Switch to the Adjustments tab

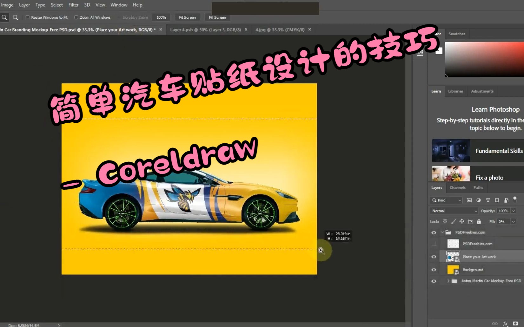coord(482,91)
